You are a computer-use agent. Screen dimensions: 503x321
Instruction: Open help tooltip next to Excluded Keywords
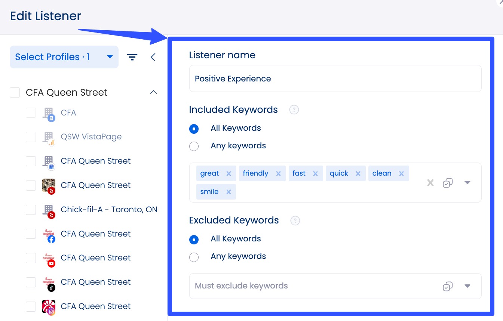[295, 220]
